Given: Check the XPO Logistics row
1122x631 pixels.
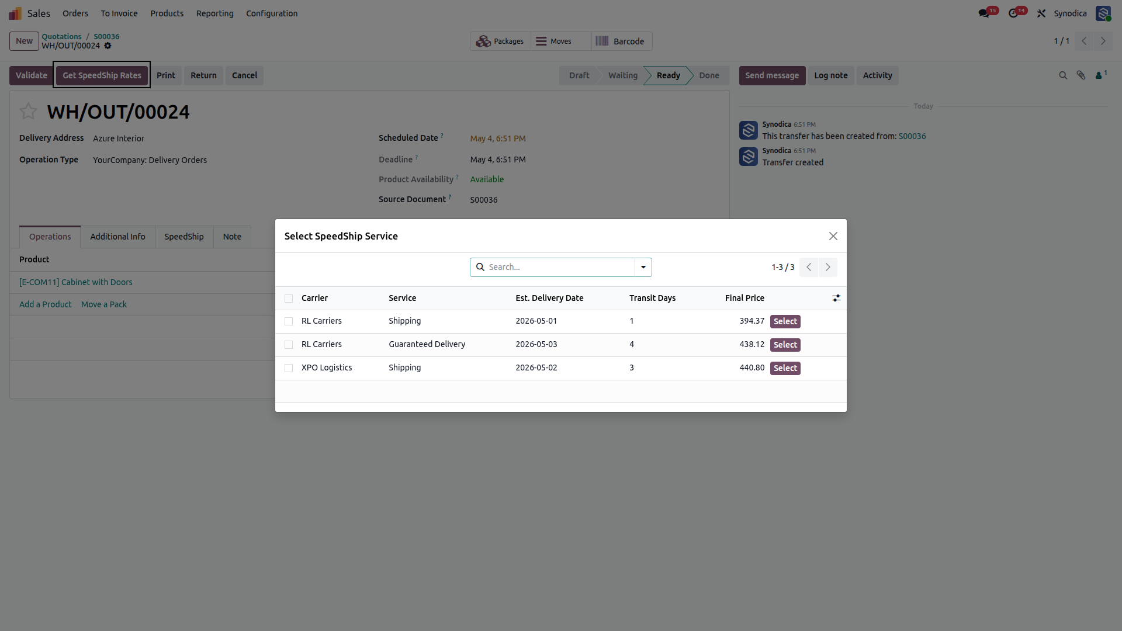Looking at the screenshot, I should pos(289,368).
